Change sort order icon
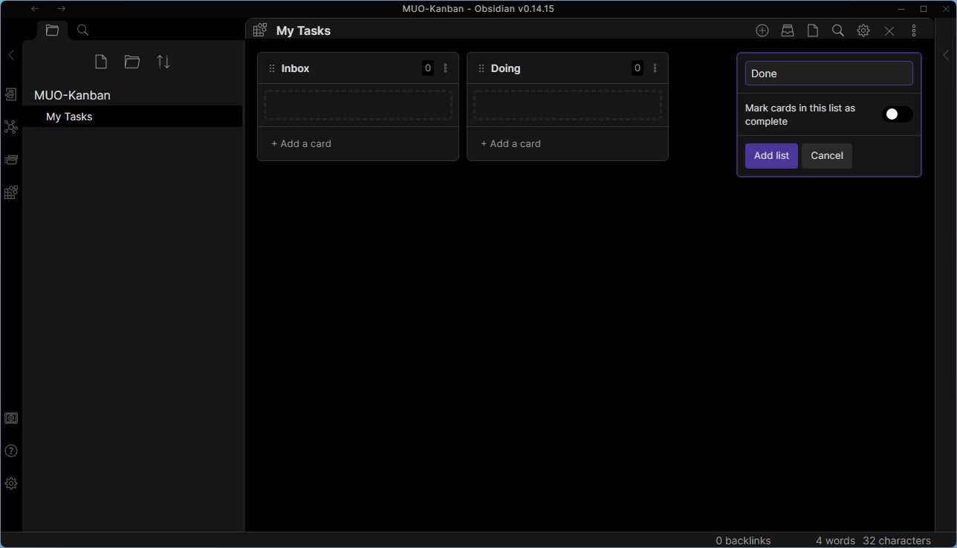Viewport: 957px width, 548px height. [x=163, y=62]
